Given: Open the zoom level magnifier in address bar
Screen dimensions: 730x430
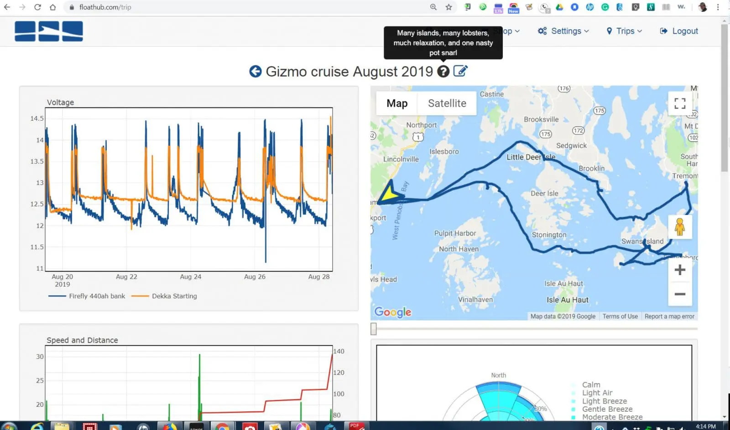Looking at the screenshot, I should [x=433, y=7].
